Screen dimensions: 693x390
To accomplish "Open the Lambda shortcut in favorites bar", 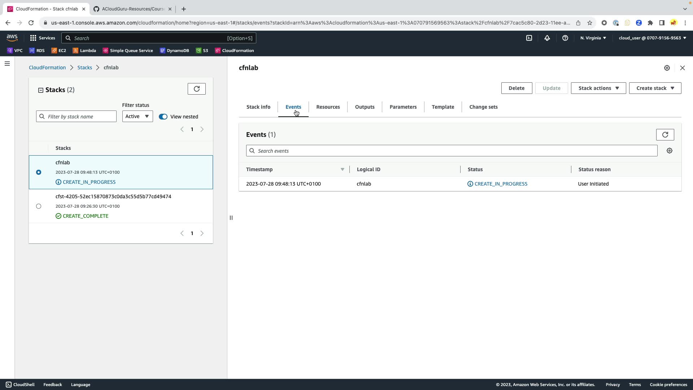I will pyautogui.click(x=84, y=51).
